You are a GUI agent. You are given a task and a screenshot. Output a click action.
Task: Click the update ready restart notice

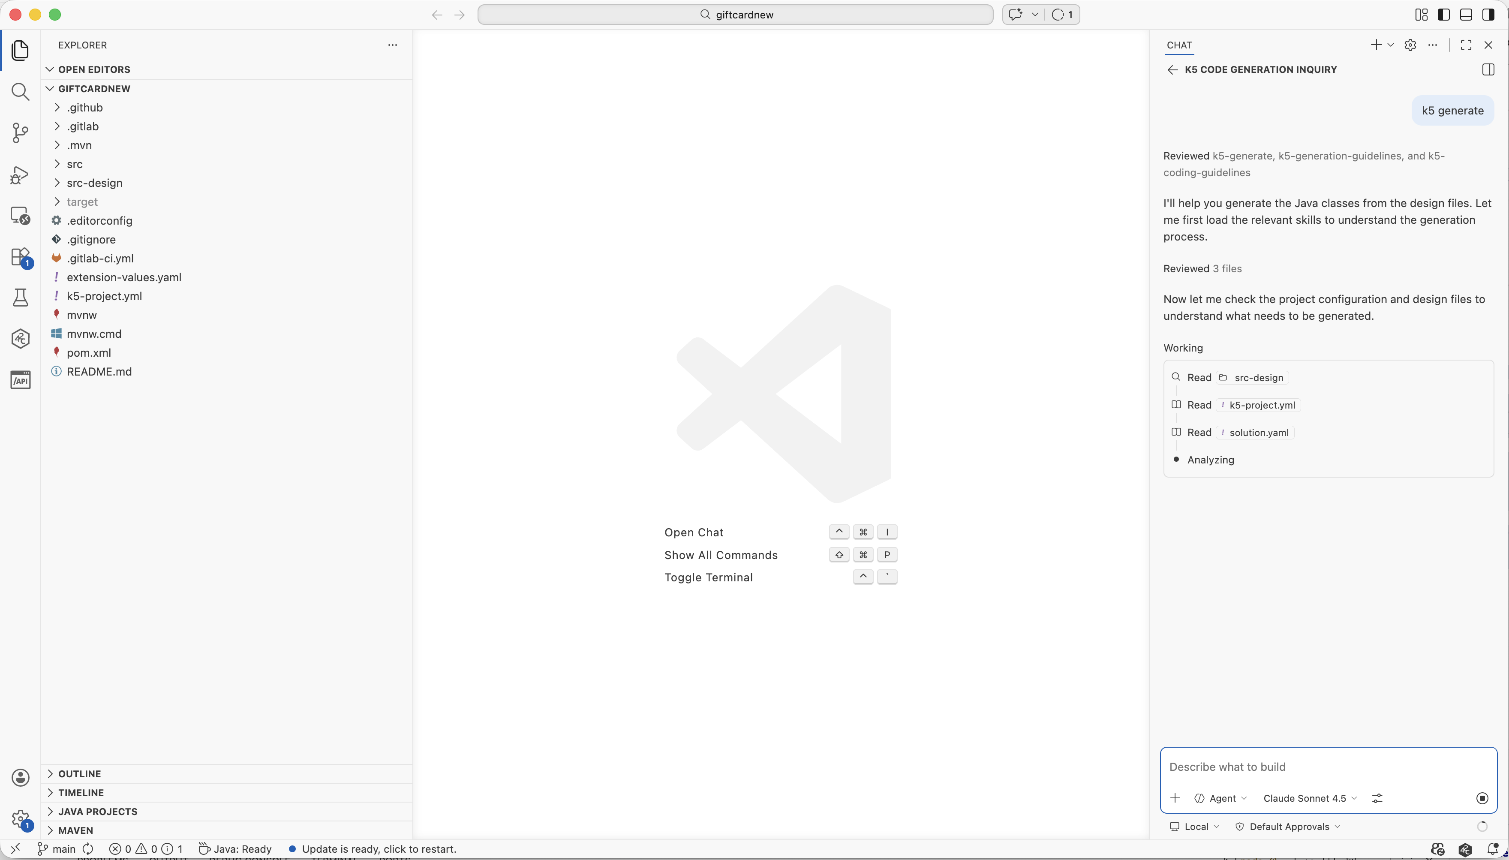pyautogui.click(x=379, y=849)
